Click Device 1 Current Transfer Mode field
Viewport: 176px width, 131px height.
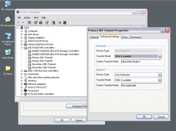[141, 85]
